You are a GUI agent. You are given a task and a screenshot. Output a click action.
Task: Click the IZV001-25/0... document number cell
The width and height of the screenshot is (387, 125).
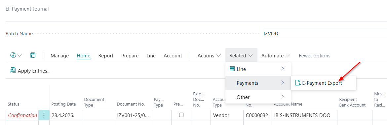coord(133,115)
